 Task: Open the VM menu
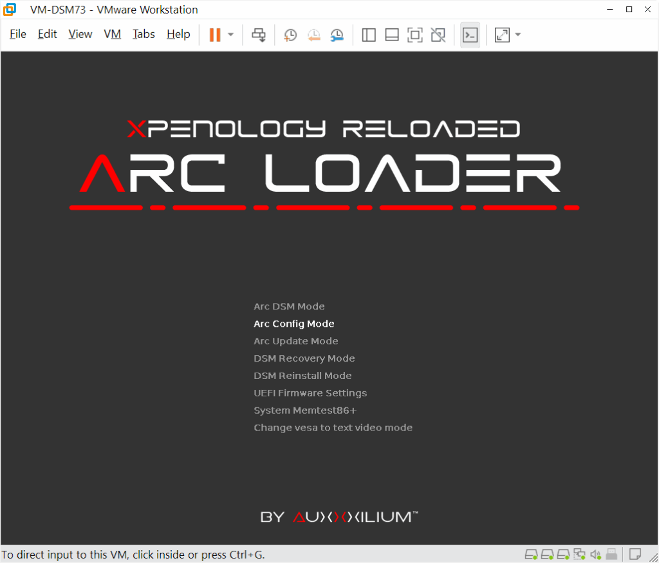[x=112, y=34]
